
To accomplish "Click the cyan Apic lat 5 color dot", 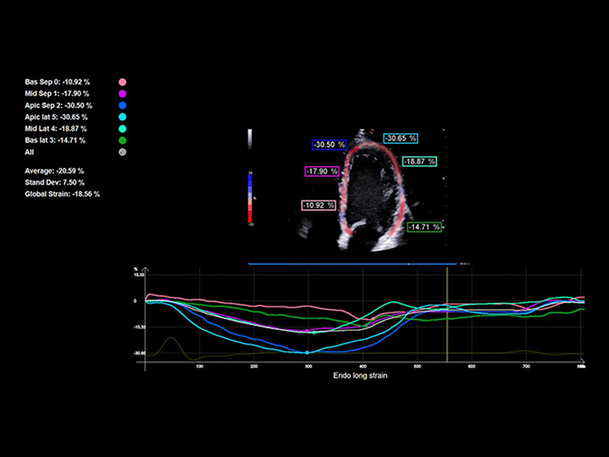I will point(123,117).
